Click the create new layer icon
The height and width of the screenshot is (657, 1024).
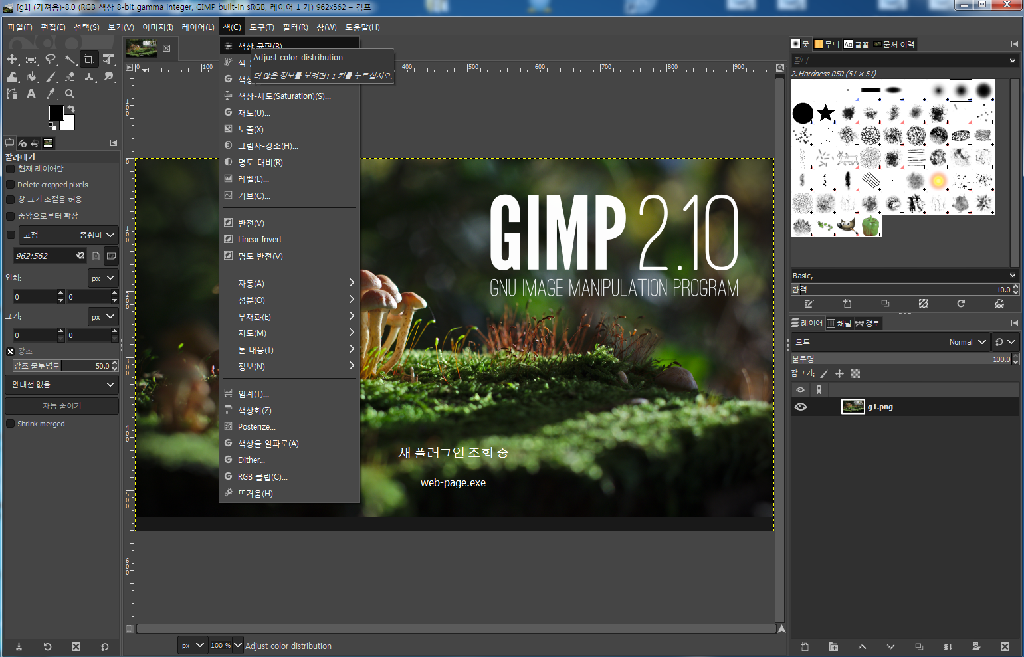[805, 646]
